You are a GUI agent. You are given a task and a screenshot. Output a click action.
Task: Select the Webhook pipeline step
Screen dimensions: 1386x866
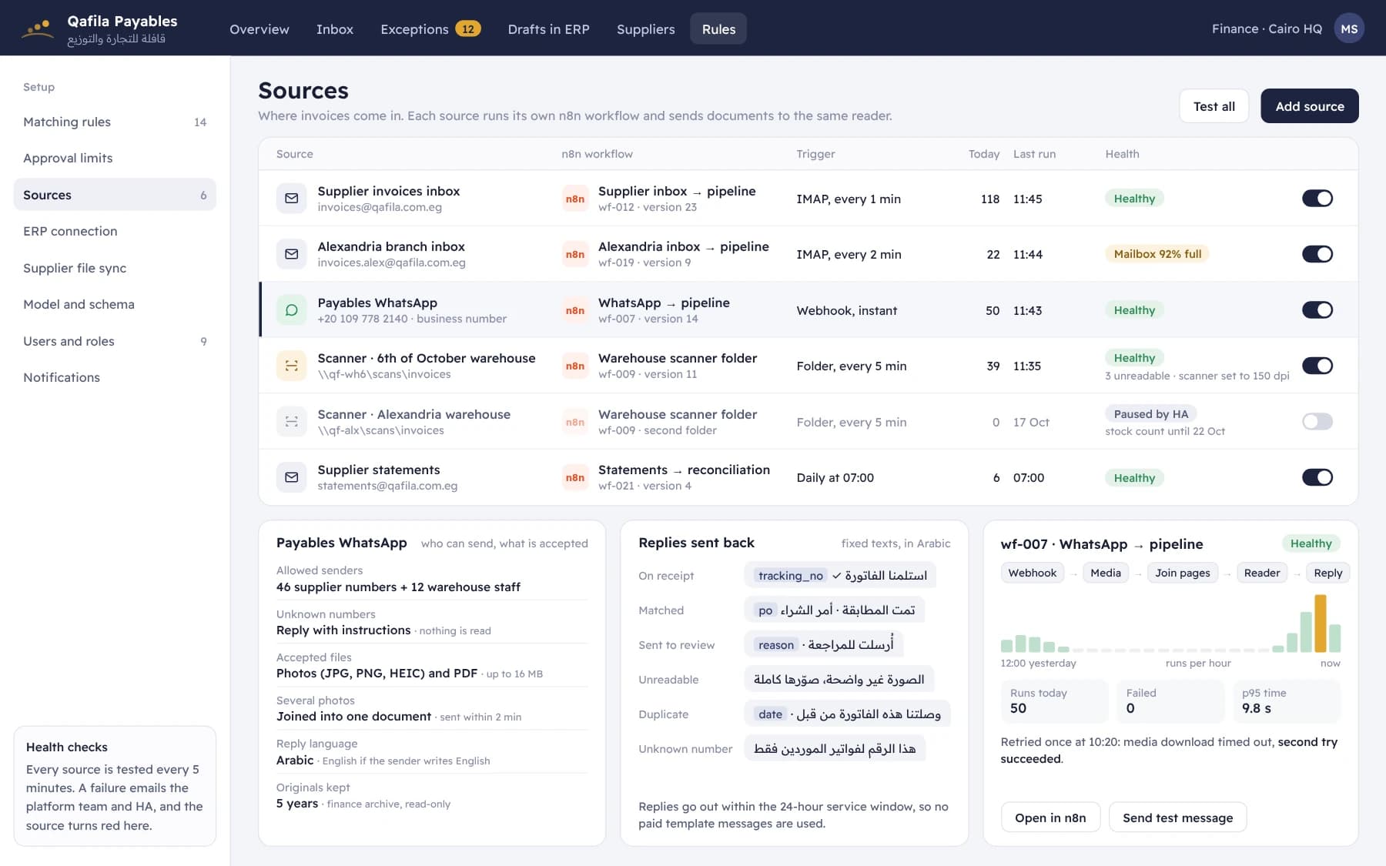[x=1032, y=573]
